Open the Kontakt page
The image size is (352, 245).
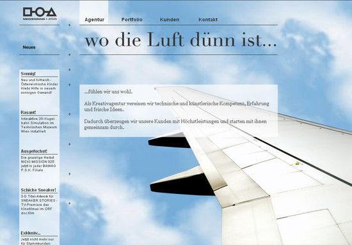(208, 20)
